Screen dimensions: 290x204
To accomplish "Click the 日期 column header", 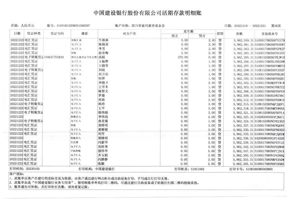I will [x=17, y=33].
